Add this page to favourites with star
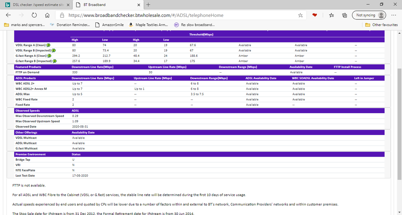 [x=300, y=15]
